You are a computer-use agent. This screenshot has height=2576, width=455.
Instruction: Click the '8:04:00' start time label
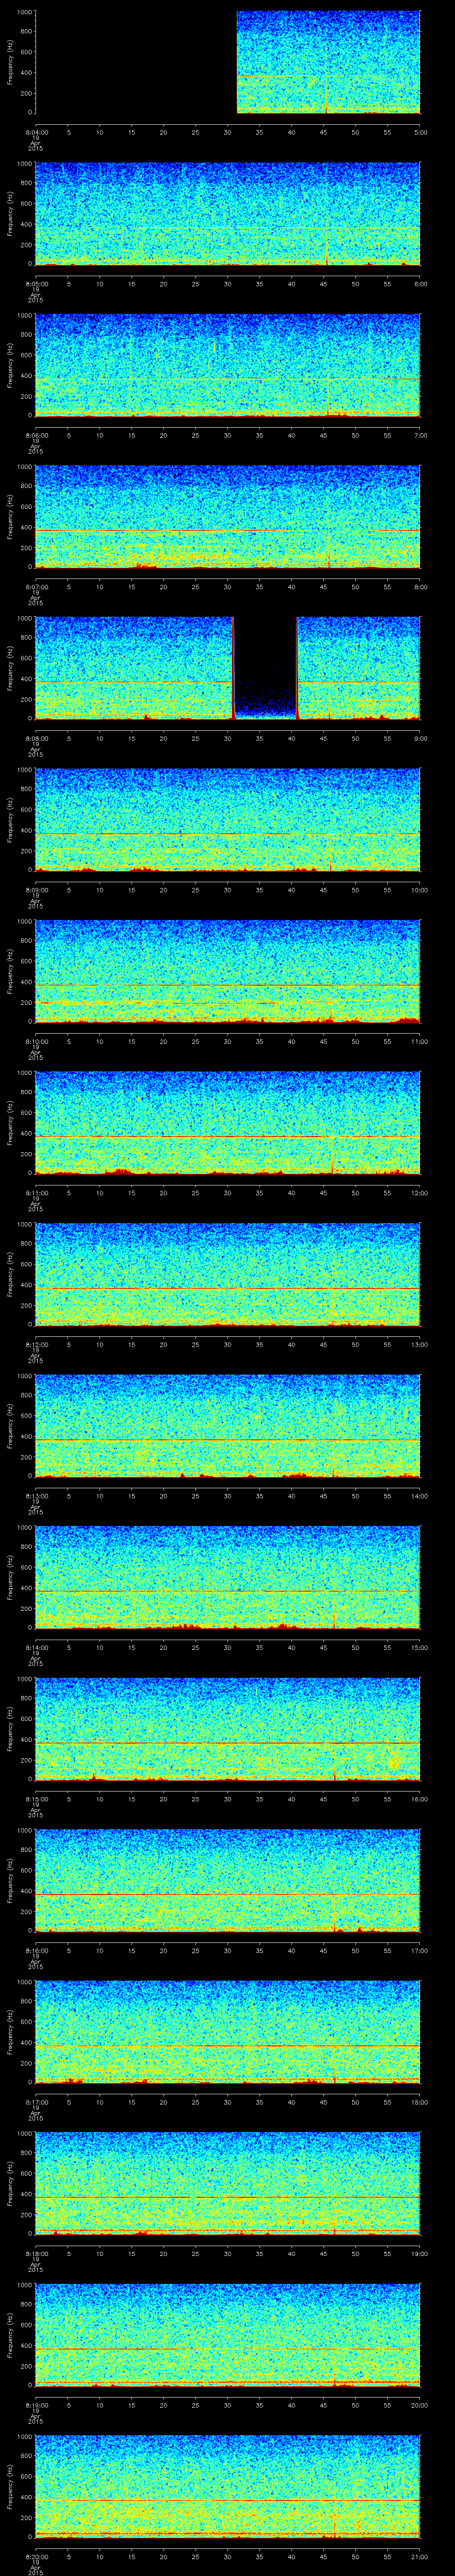pos(36,132)
